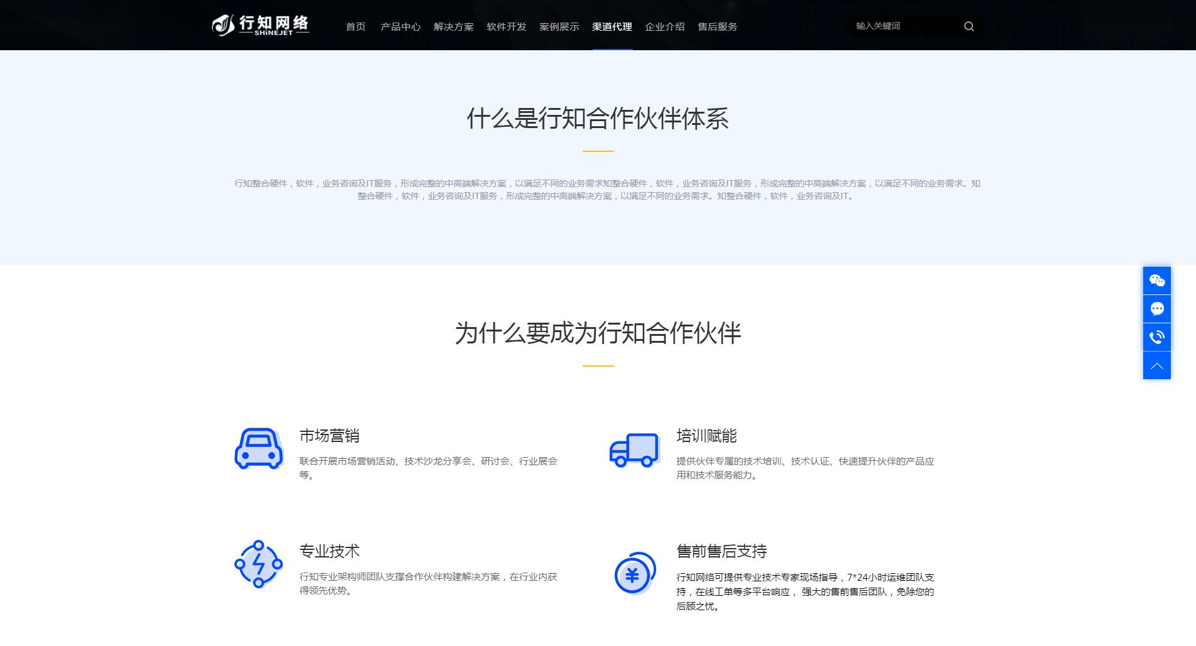Click the truck icon beside 培训赋能

click(x=634, y=448)
